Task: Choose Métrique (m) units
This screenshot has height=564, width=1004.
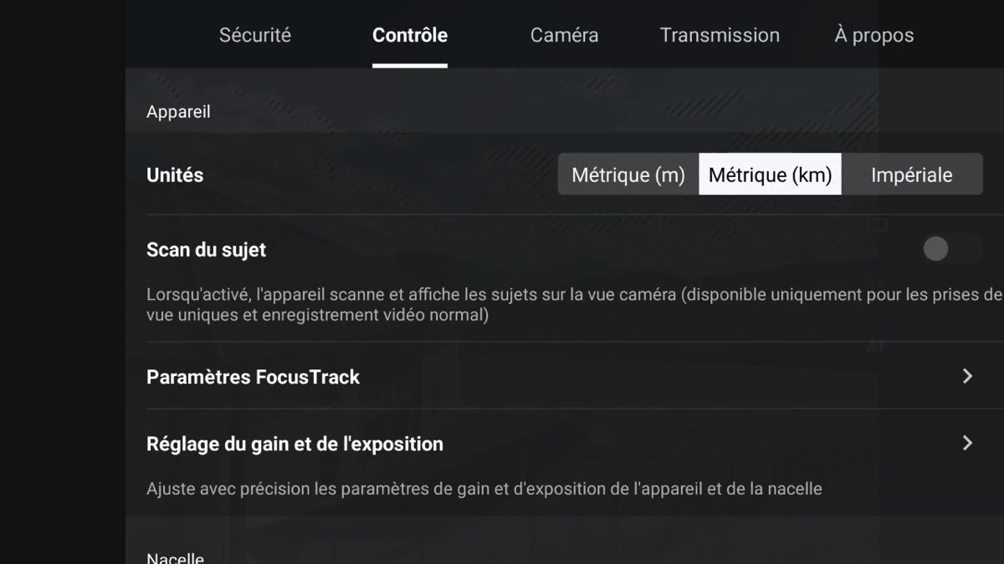Action: (x=628, y=175)
